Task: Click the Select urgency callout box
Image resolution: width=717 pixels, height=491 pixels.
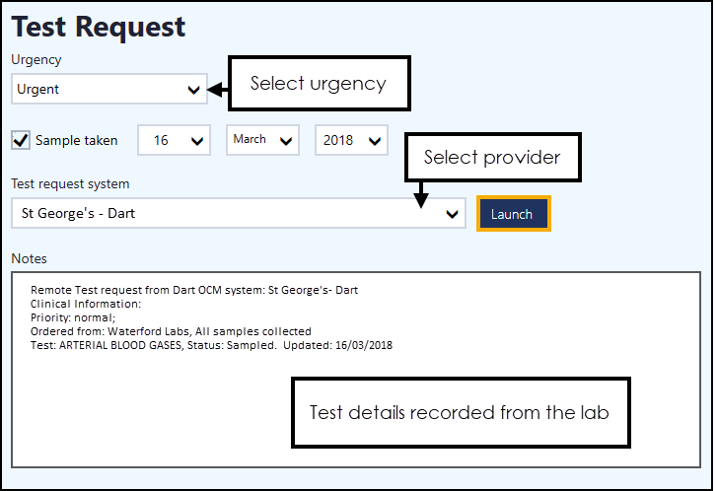Action: point(318,84)
